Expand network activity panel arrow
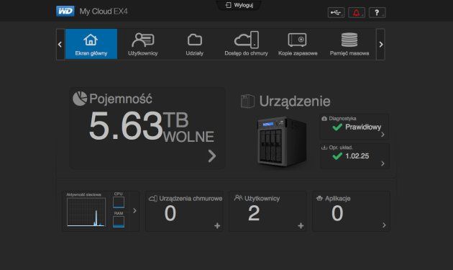This screenshot has width=453, height=270. (134, 211)
